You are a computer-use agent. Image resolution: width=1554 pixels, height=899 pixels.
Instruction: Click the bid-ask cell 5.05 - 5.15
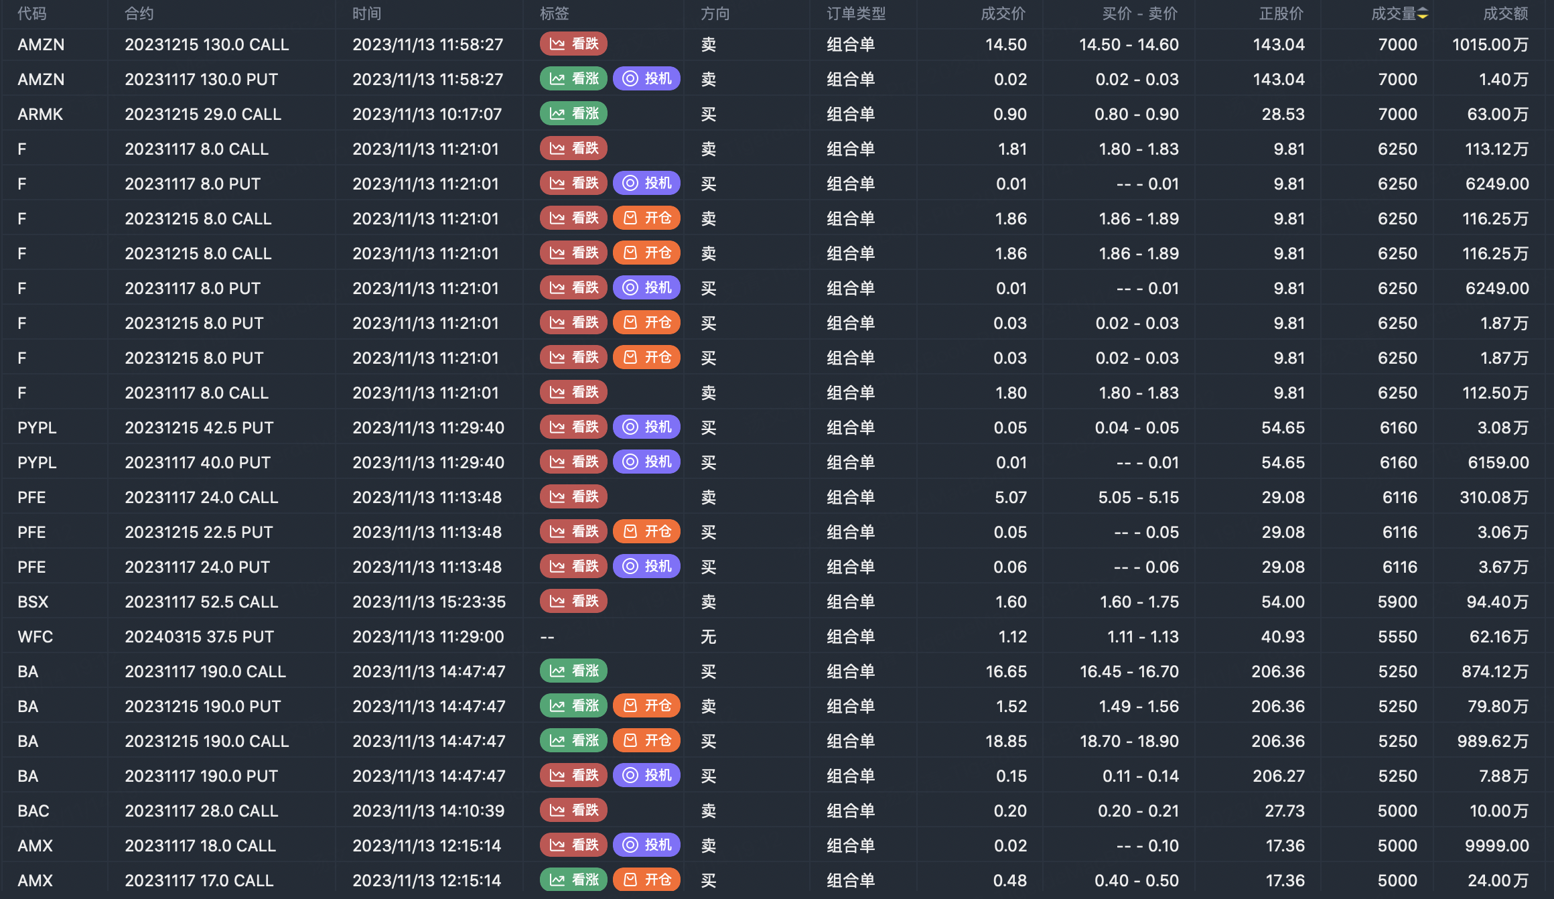1139,497
